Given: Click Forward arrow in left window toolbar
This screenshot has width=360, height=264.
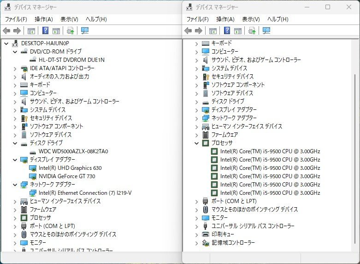Looking at the screenshot, I should coord(17,30).
